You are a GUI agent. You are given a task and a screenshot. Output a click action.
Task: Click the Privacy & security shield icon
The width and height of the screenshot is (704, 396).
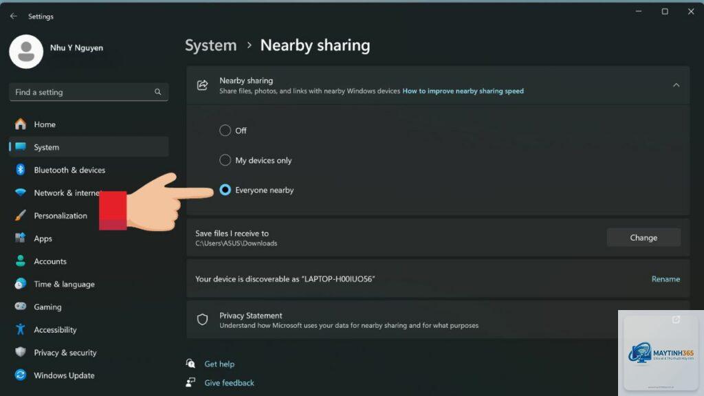pos(21,353)
